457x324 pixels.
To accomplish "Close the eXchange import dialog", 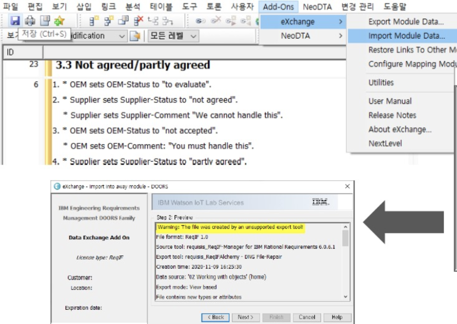I will (x=347, y=186).
